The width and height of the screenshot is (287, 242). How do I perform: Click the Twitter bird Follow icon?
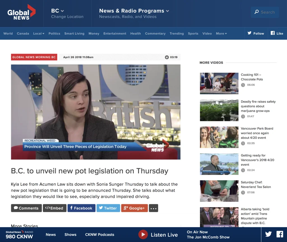click(249, 33)
